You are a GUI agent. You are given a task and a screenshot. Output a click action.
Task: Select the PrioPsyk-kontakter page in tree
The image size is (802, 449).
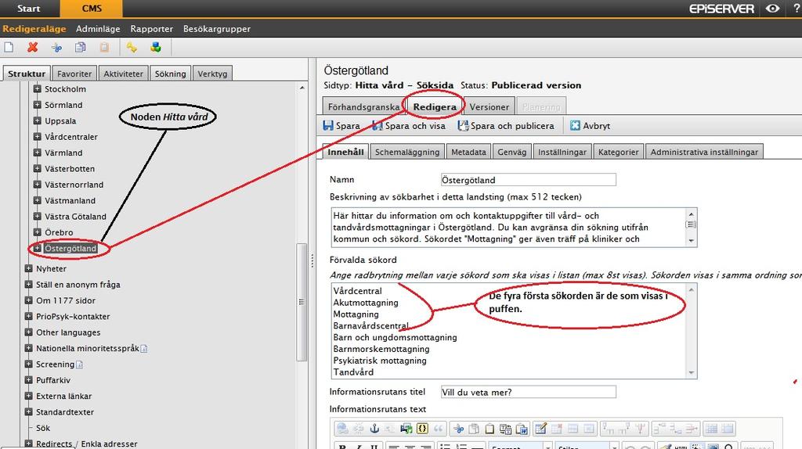coord(73,316)
